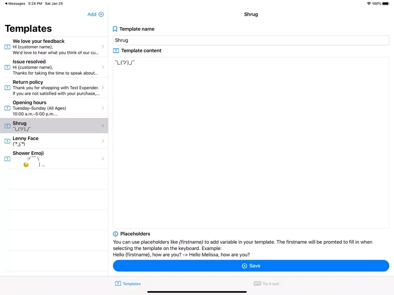Return to Messages via back arrow
394x295 pixels.
[15, 4]
